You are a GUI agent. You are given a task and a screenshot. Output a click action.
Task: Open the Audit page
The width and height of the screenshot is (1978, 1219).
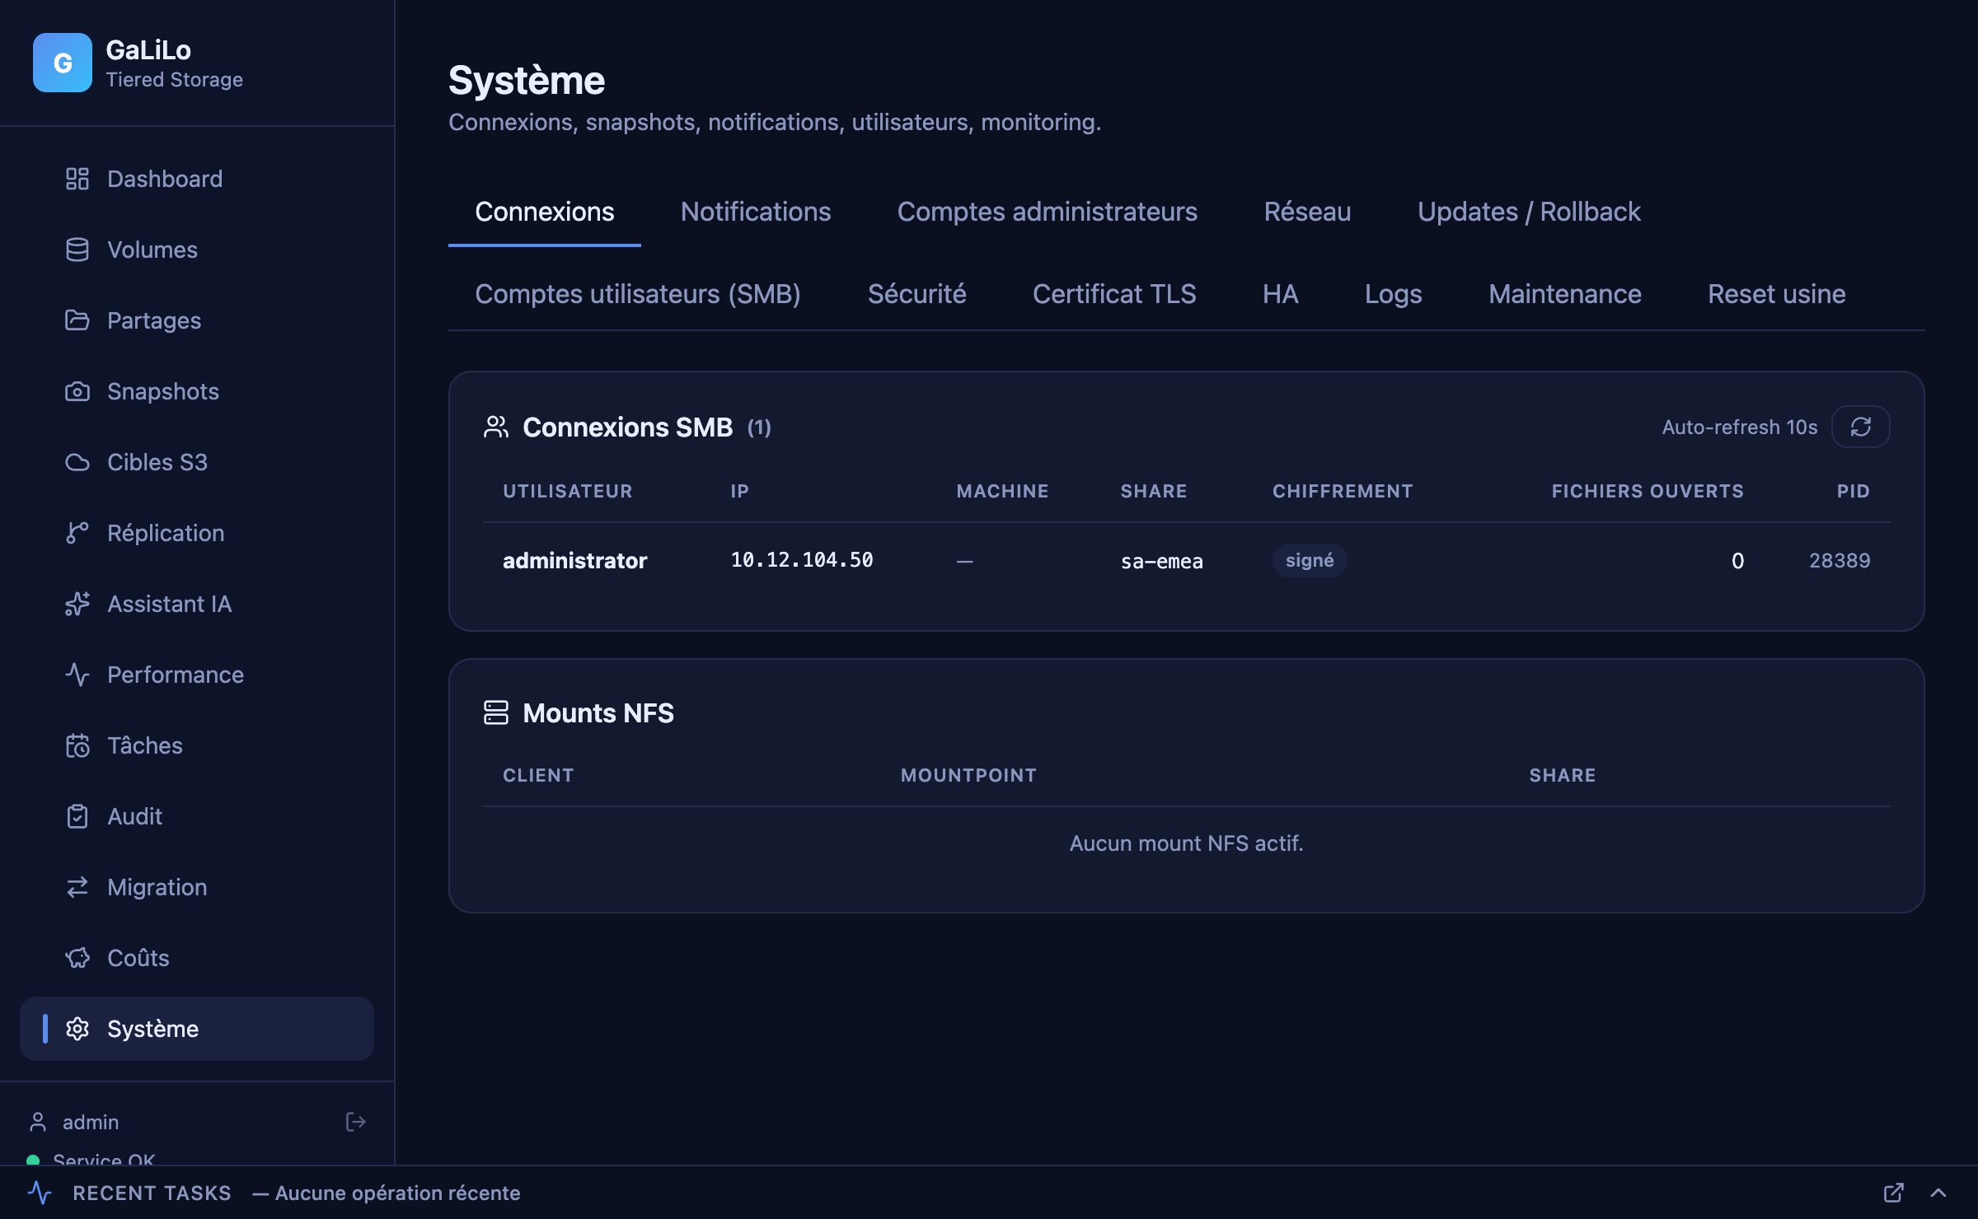point(197,816)
